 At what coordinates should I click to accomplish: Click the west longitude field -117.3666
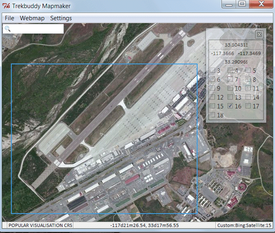point(223,53)
